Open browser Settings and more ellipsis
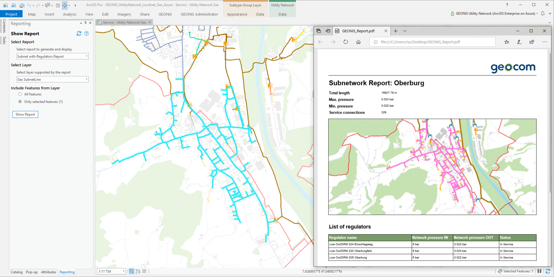The height and width of the screenshot is (277, 554). 545,42
